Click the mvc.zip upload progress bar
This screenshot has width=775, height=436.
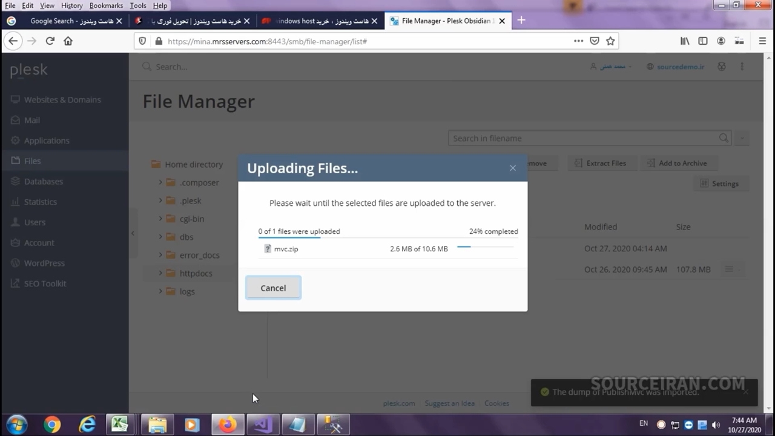tap(485, 247)
